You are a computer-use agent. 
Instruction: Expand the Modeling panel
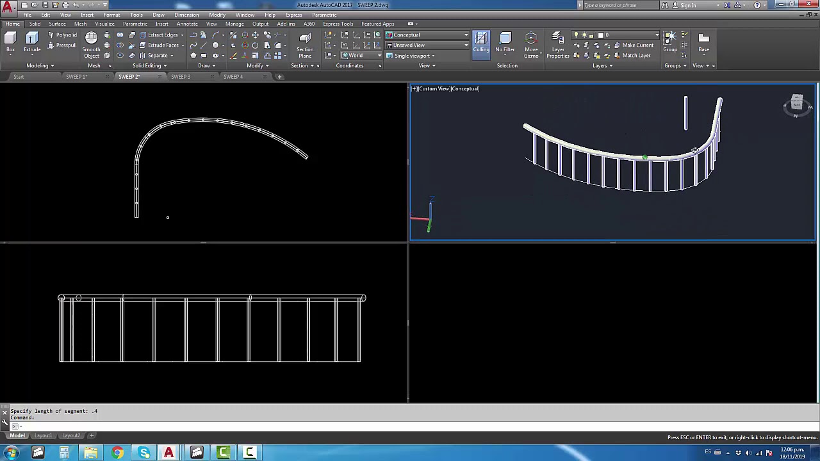[40, 66]
